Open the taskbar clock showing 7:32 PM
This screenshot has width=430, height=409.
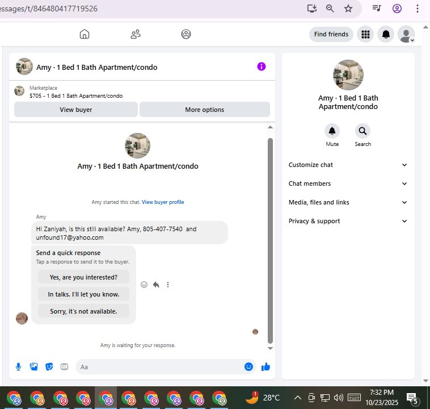381,398
